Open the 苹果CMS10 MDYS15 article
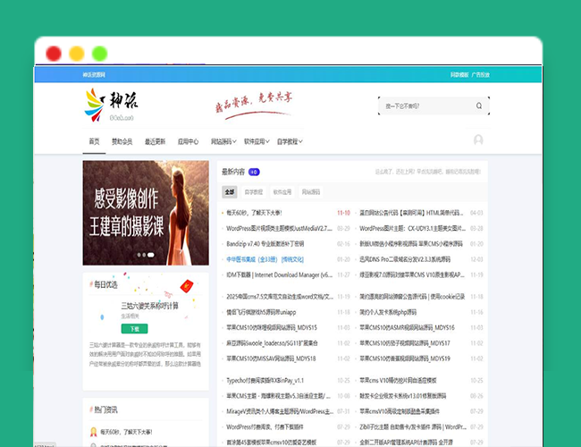This screenshot has height=447, width=581. (x=272, y=328)
